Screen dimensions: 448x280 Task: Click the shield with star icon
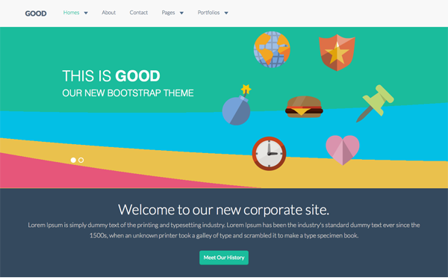(x=337, y=52)
